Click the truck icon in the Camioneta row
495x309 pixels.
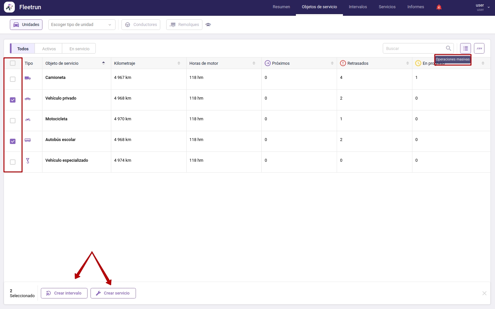[x=28, y=78]
